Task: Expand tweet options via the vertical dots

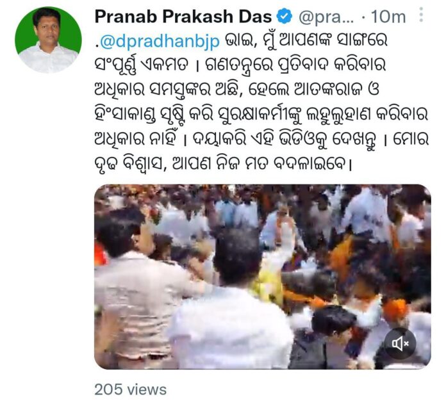Action: coord(421,15)
